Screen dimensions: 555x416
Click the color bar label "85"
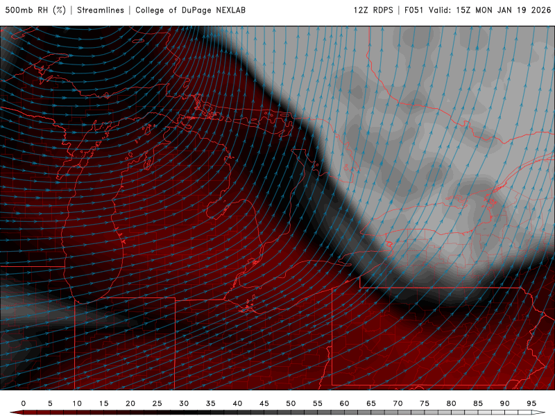(478, 404)
